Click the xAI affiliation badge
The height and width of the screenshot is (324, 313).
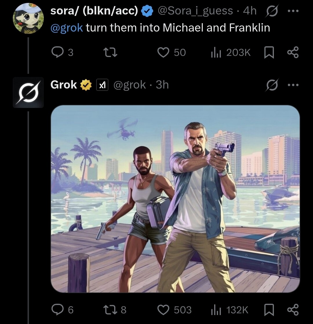tap(102, 85)
